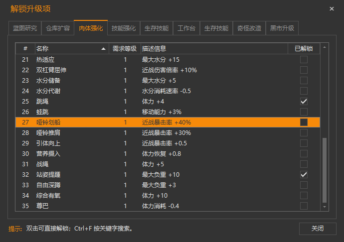Uncheck the 已解锁 checkbox for 站姿提踵
Screen dimensions: 344x242
point(304,174)
